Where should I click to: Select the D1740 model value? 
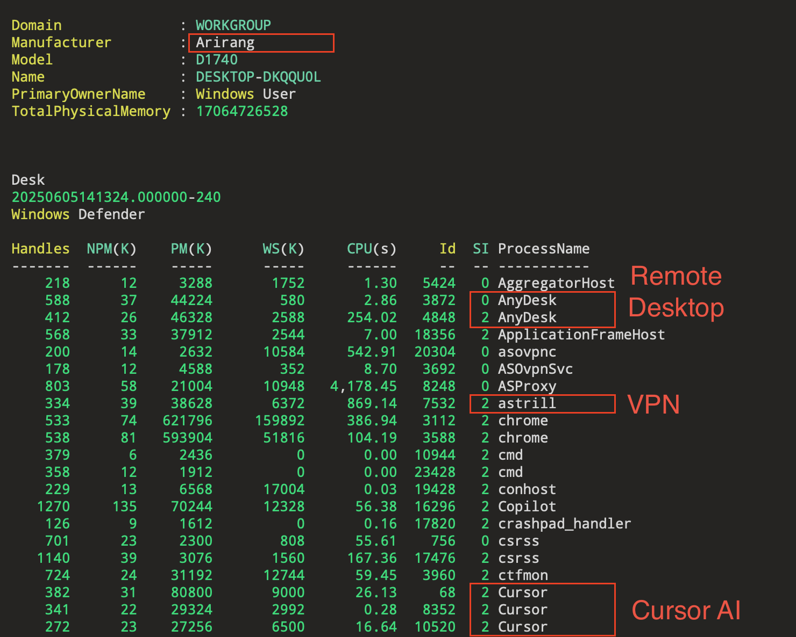pos(216,60)
